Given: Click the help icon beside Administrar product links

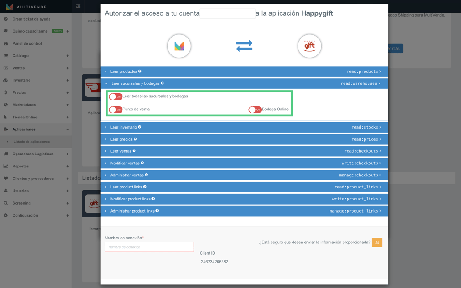Looking at the screenshot, I should point(157,211).
